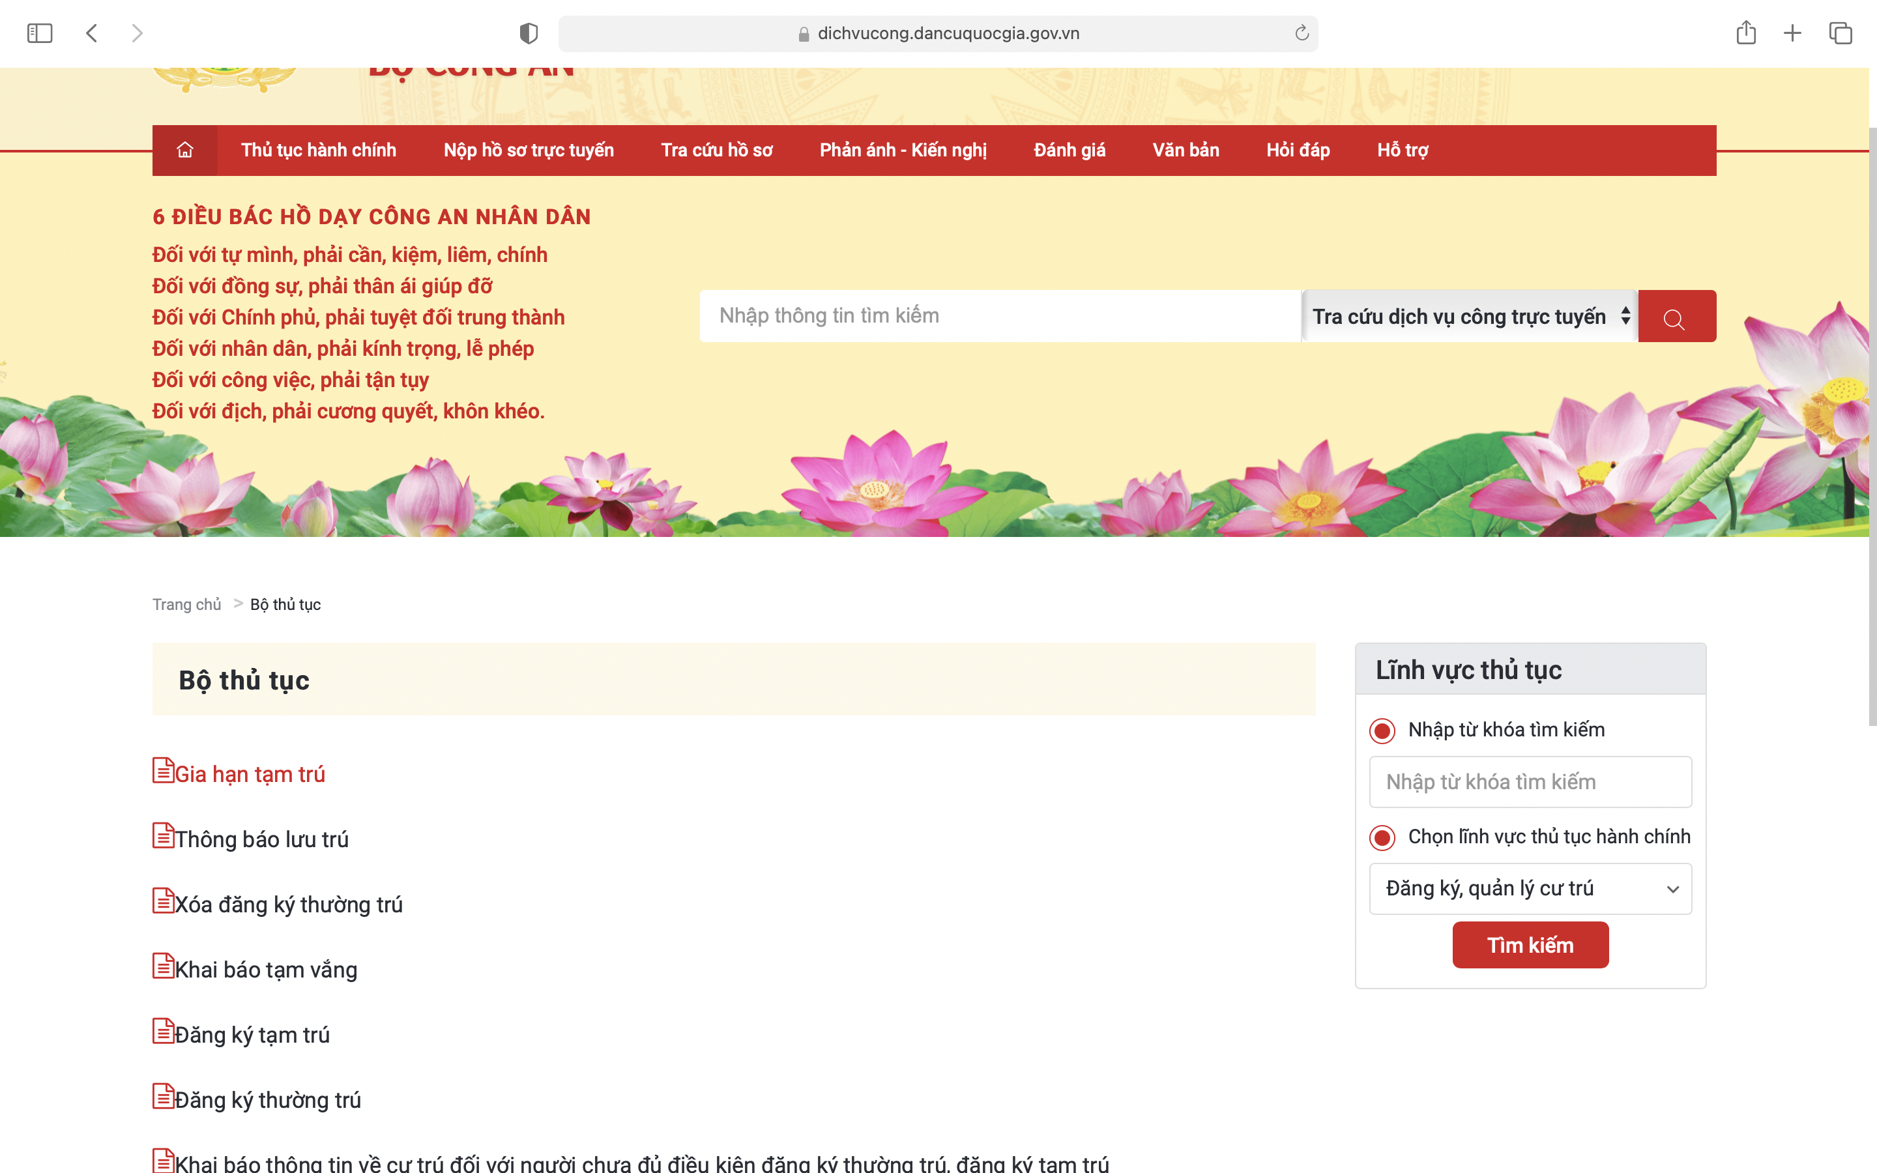Open 'Tra cứu dịch vụ công trực tuyến' dropdown
This screenshot has width=1877, height=1173.
[1469, 317]
